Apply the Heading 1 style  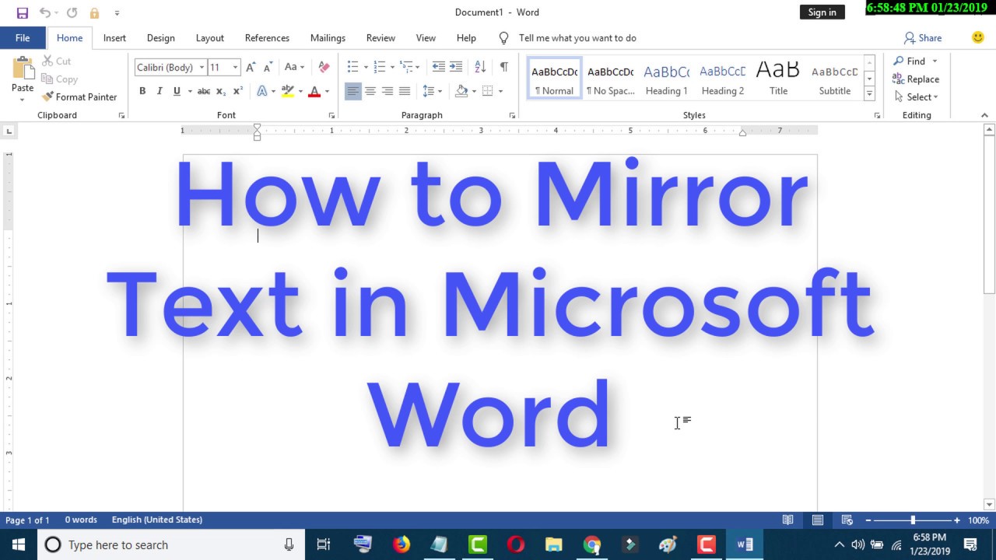667,79
